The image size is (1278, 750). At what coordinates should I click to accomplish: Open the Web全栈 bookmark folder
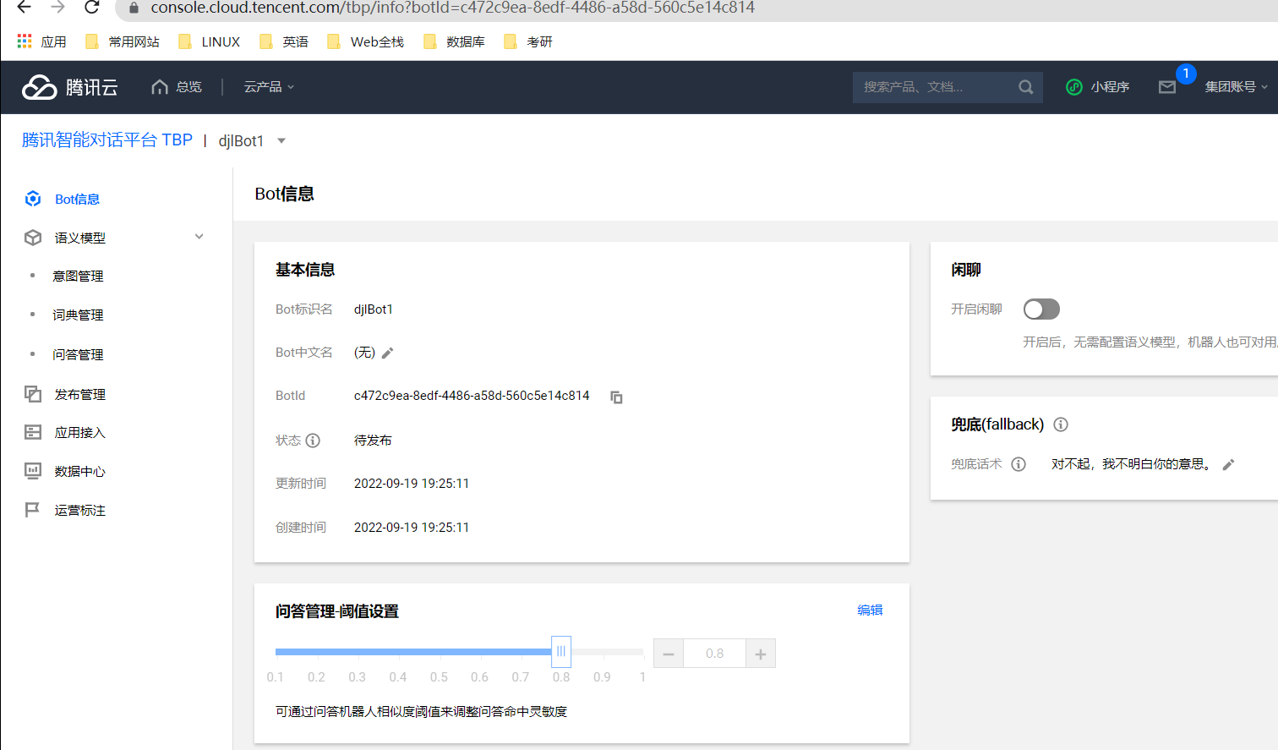coord(365,41)
